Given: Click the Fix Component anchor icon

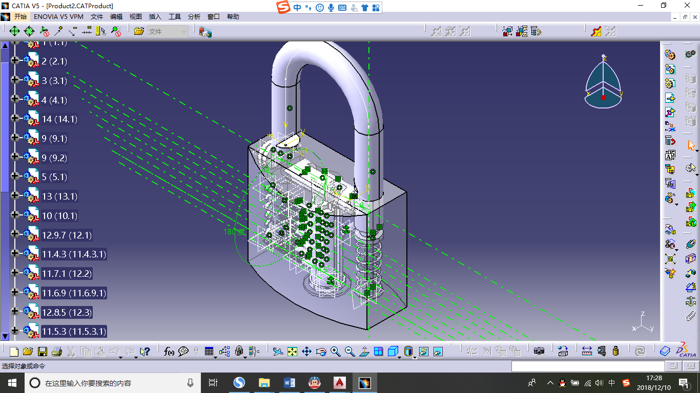Looking at the screenshot, I should click(x=690, y=302).
